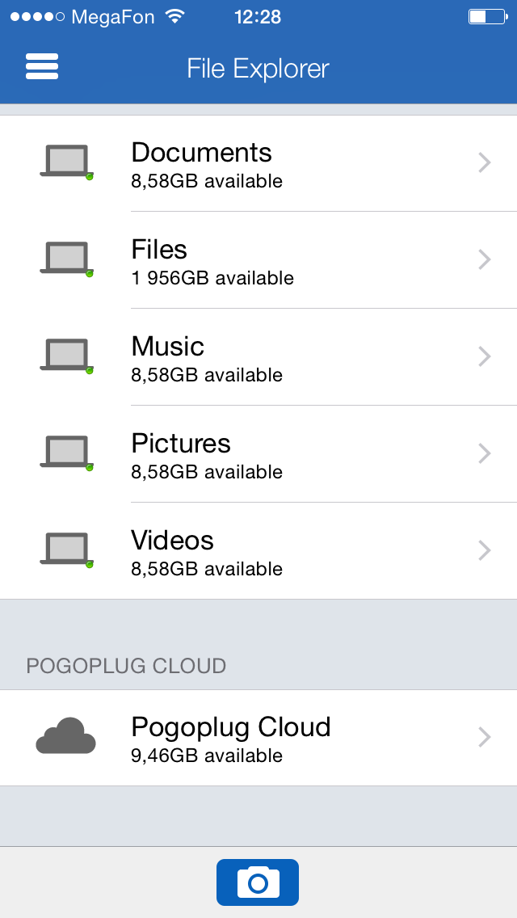Expand Files using the right chevron

pyautogui.click(x=485, y=259)
